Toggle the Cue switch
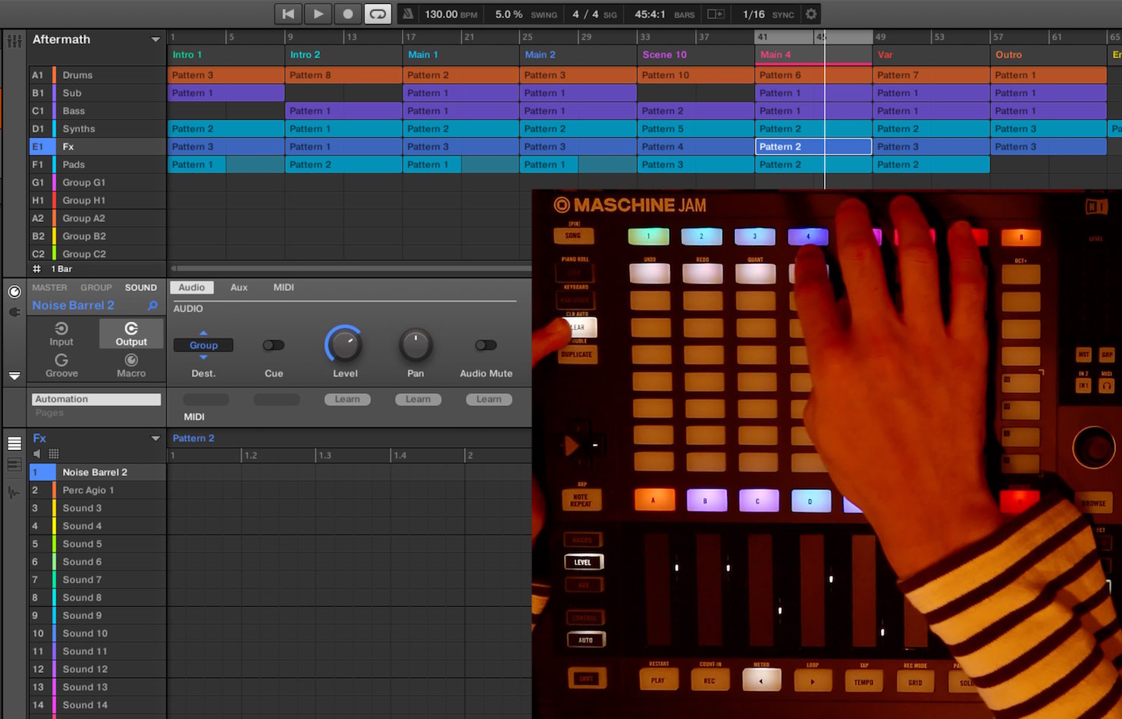1122x719 pixels. point(273,345)
